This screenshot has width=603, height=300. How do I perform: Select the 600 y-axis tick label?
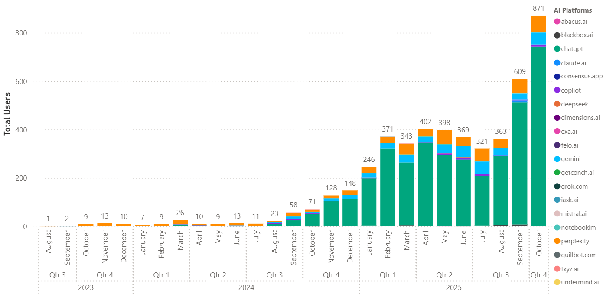pyautogui.click(x=22, y=81)
